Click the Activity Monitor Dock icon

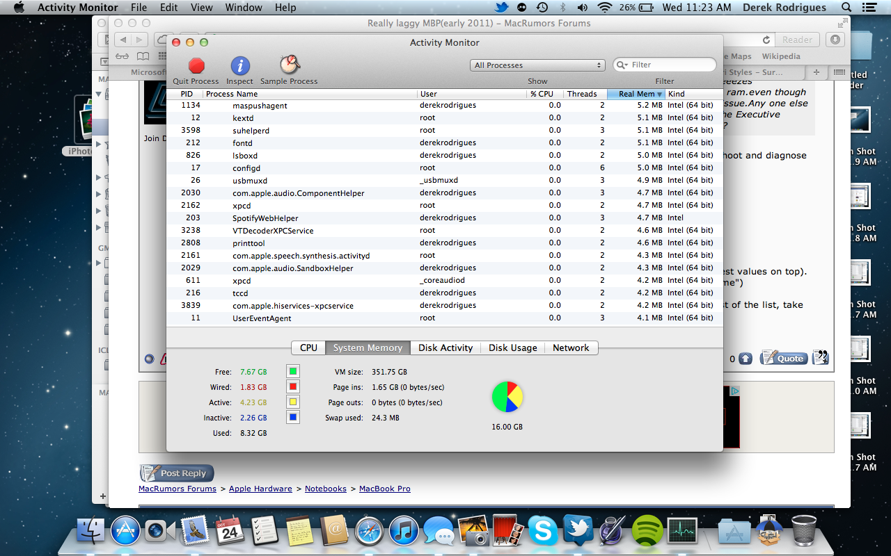click(x=682, y=532)
